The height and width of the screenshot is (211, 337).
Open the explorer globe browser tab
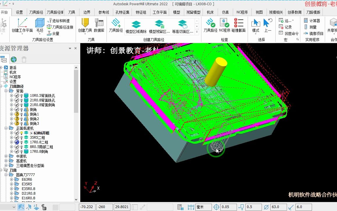point(14,59)
